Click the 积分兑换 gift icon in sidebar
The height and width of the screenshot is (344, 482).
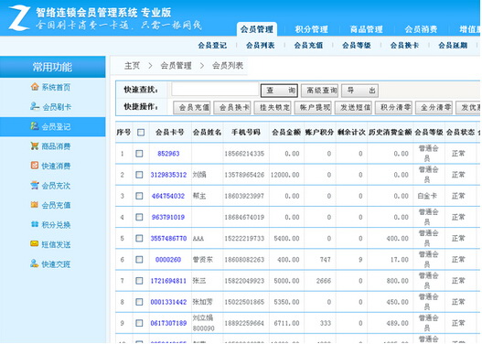point(35,224)
